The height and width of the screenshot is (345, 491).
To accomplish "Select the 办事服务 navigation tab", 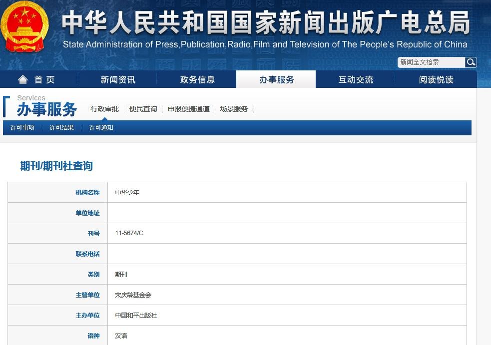I will [x=277, y=79].
